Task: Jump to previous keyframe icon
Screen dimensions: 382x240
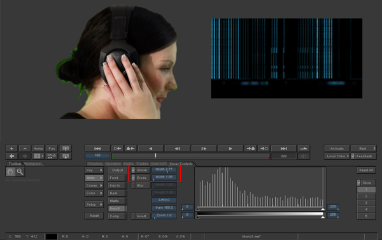Action: point(131,148)
